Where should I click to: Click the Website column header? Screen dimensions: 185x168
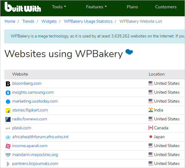coord(20,74)
